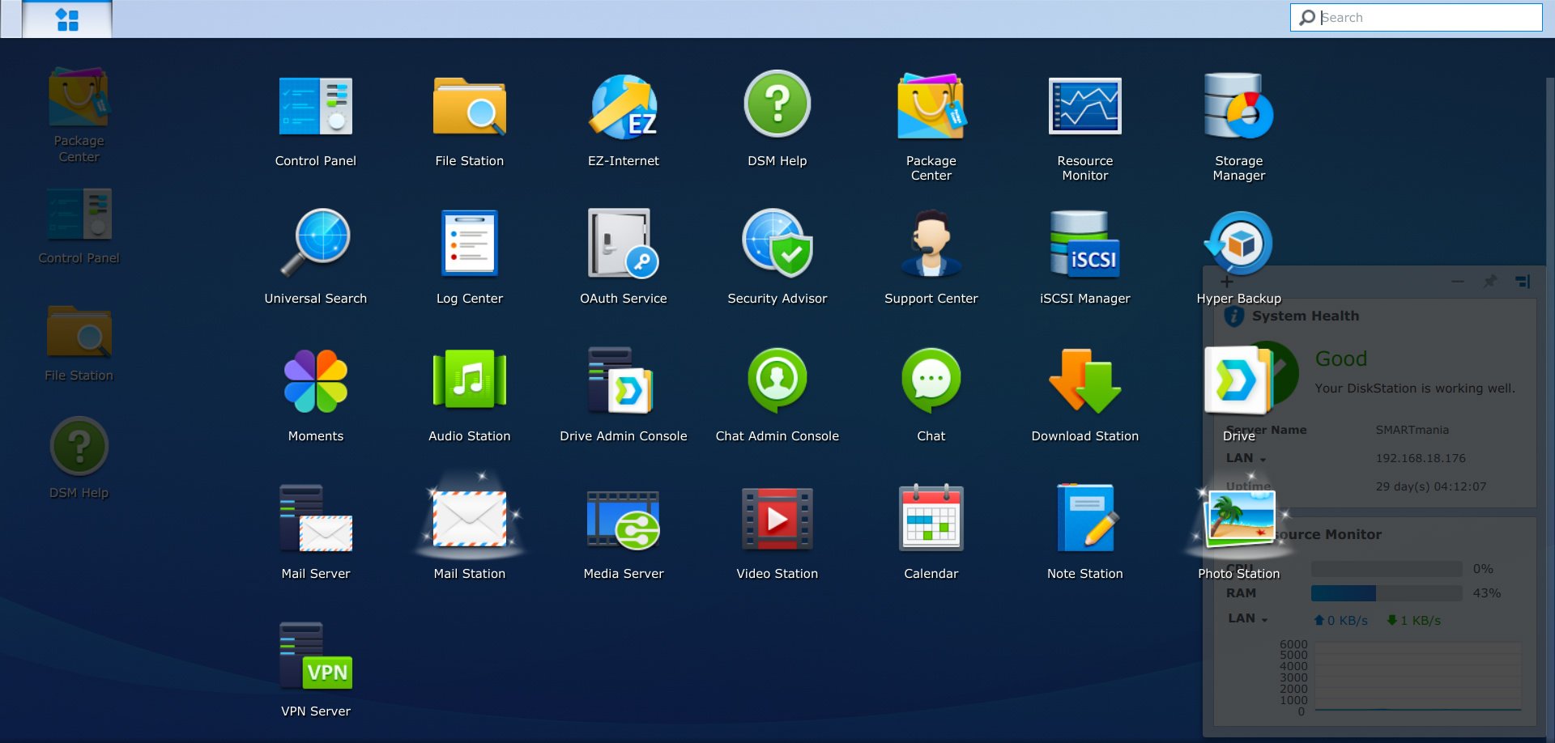Open Moments photo app

pos(316,380)
